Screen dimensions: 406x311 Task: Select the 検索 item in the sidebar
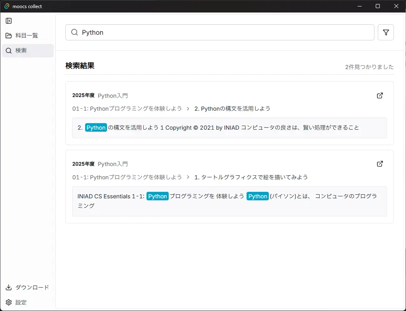pos(27,50)
